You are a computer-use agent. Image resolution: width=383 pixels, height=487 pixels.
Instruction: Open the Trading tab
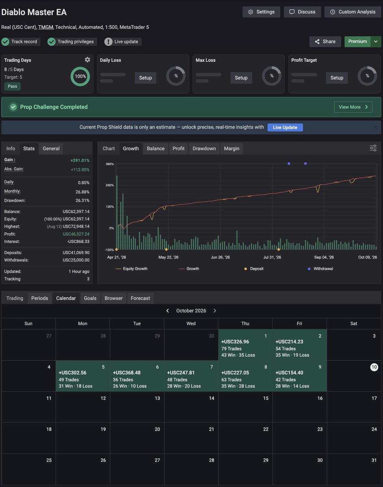(x=15, y=298)
